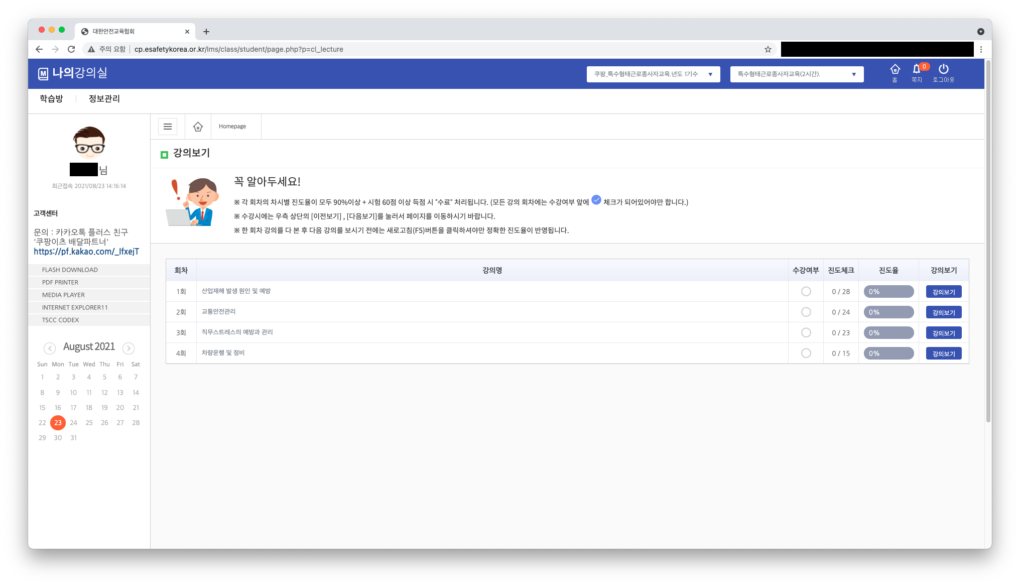This screenshot has width=1020, height=586.
Task: Select August 23 on calendar
Action: (x=58, y=423)
